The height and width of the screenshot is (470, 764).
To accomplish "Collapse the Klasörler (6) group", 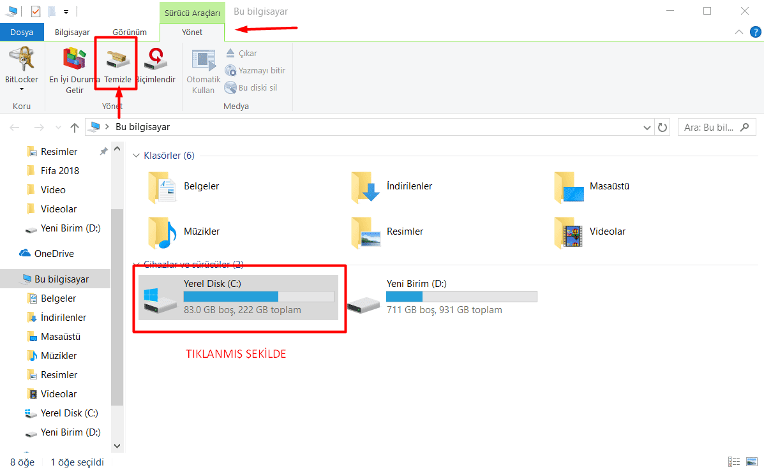I will tap(136, 156).
